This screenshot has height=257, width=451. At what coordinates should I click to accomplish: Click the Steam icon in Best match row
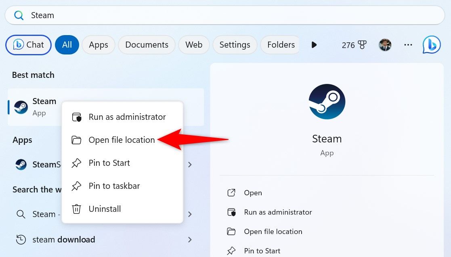pos(21,107)
